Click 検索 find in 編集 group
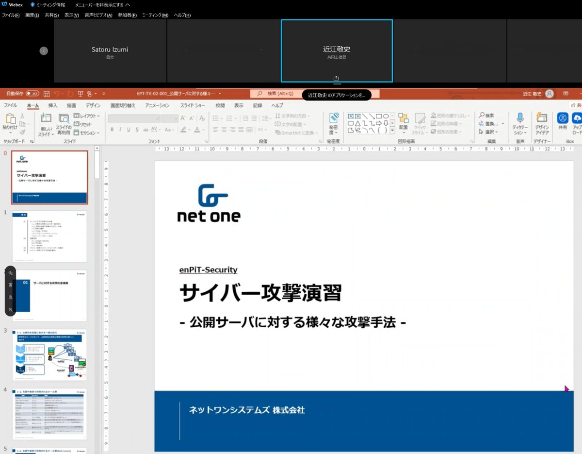This screenshot has width=582, height=454. click(486, 116)
